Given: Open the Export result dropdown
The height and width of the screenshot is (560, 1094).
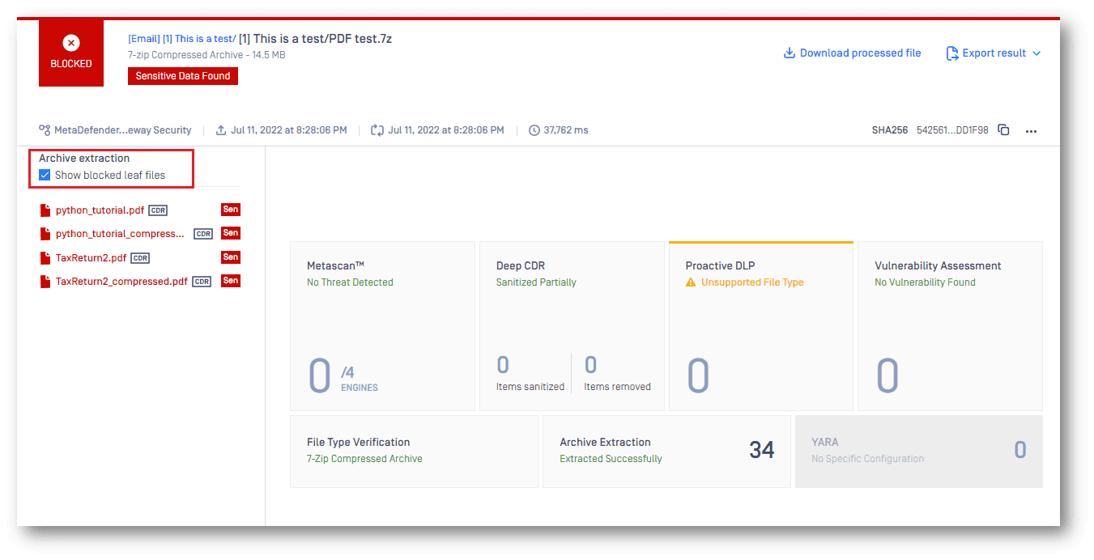Looking at the screenshot, I should click(x=994, y=53).
